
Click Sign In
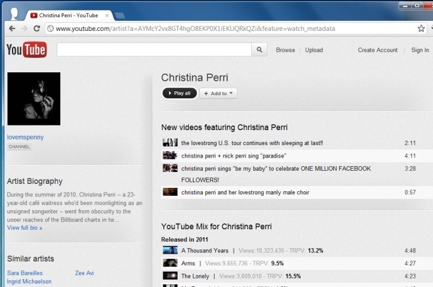pos(420,50)
